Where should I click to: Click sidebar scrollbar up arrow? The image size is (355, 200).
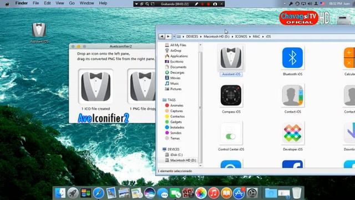tap(200, 45)
